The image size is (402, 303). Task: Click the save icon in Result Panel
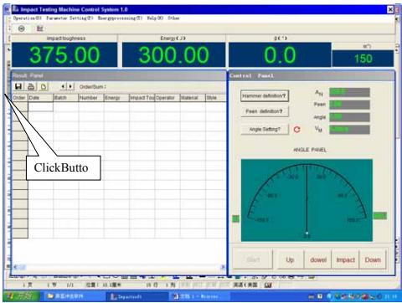point(18,86)
